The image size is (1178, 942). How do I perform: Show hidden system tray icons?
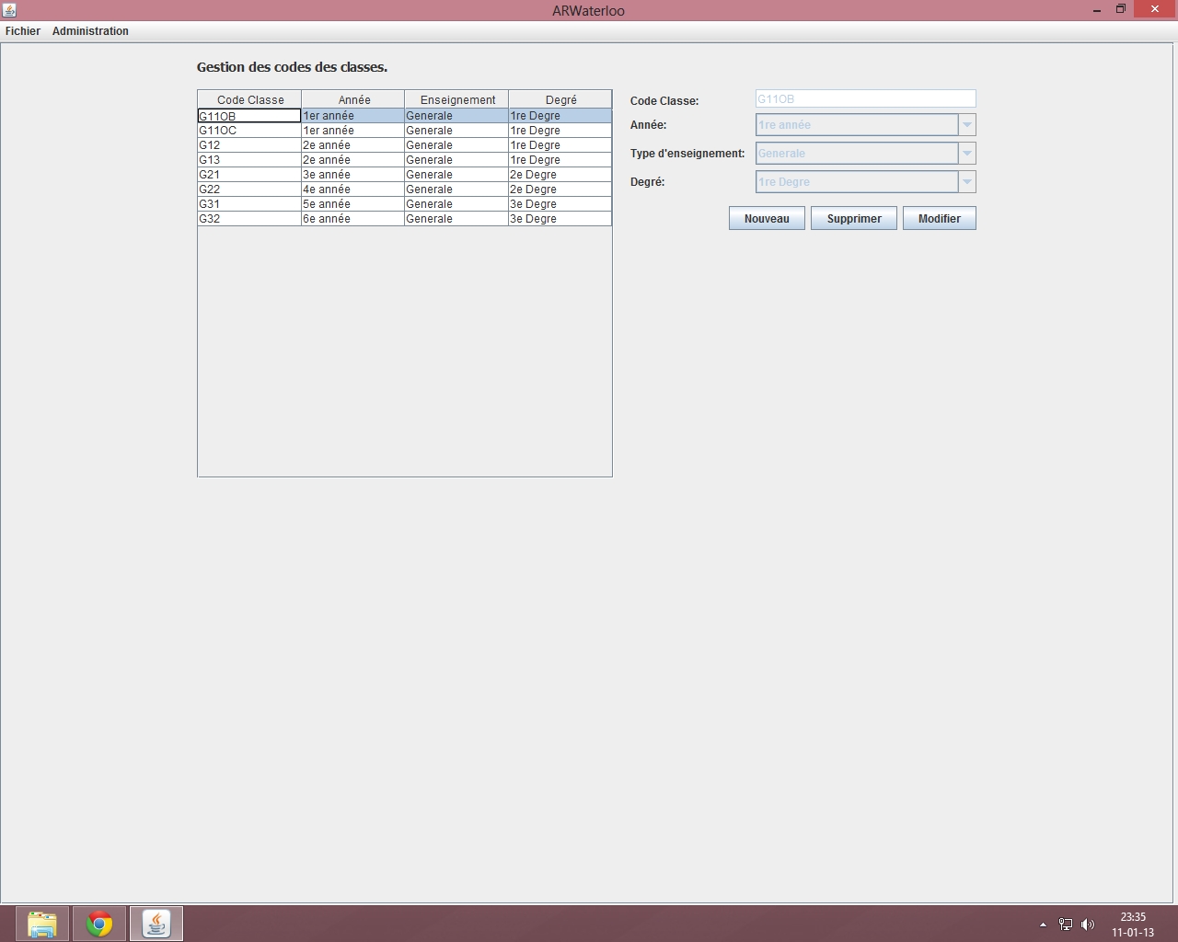coord(1043,925)
